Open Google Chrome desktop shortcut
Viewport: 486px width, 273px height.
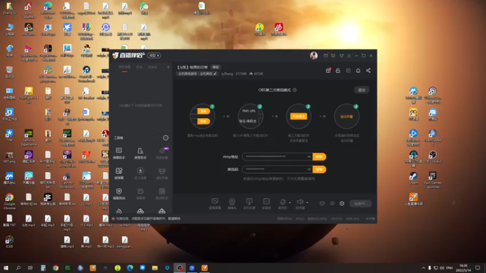pos(9,201)
